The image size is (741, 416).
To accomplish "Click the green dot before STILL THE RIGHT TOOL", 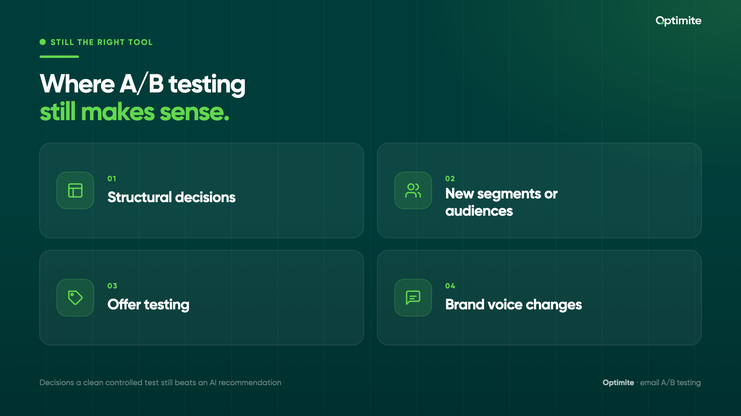I will click(43, 42).
